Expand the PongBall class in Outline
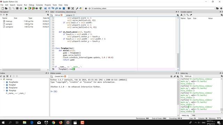This screenshot has height=125, width=223. click(x=4, y=85)
